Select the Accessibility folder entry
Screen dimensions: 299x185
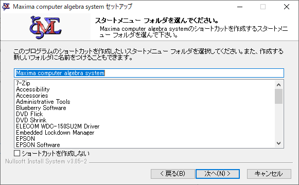coord(33,89)
